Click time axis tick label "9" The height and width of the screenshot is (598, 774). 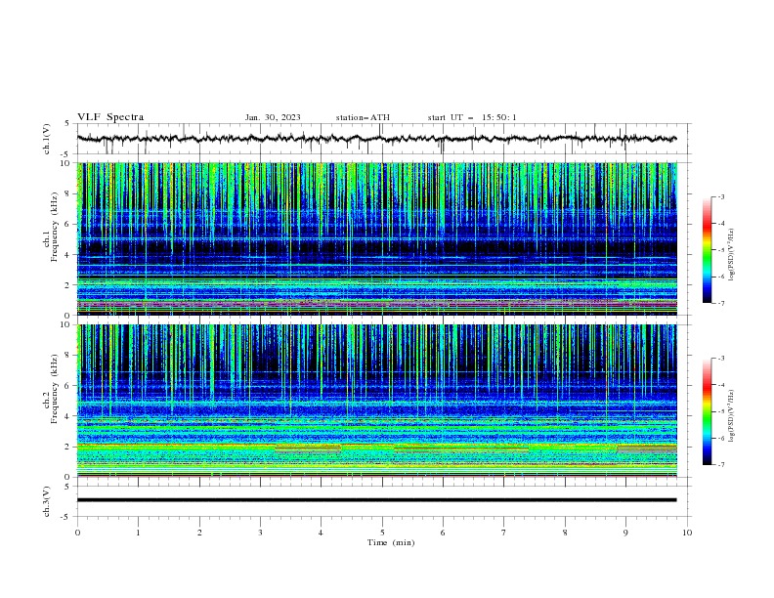(625, 533)
